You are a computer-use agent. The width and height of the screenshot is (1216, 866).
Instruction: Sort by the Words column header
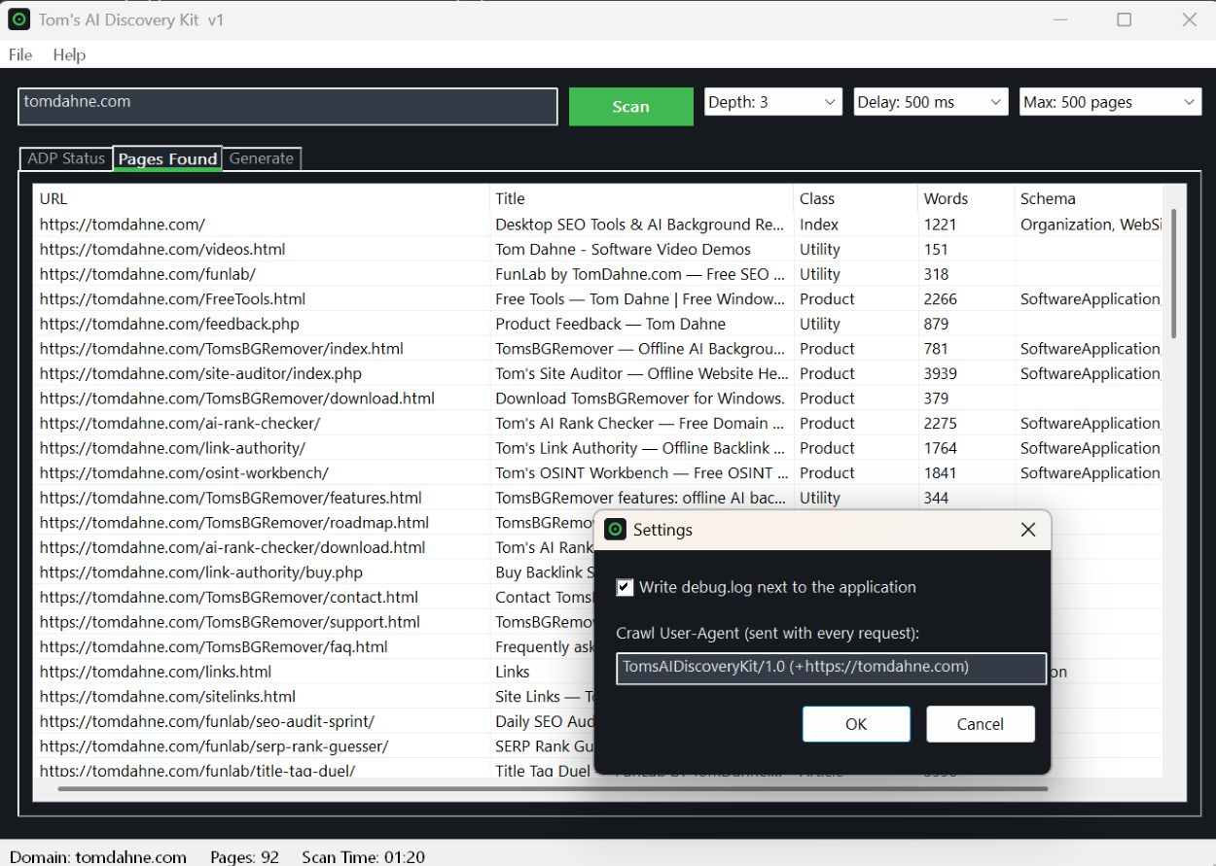point(965,198)
